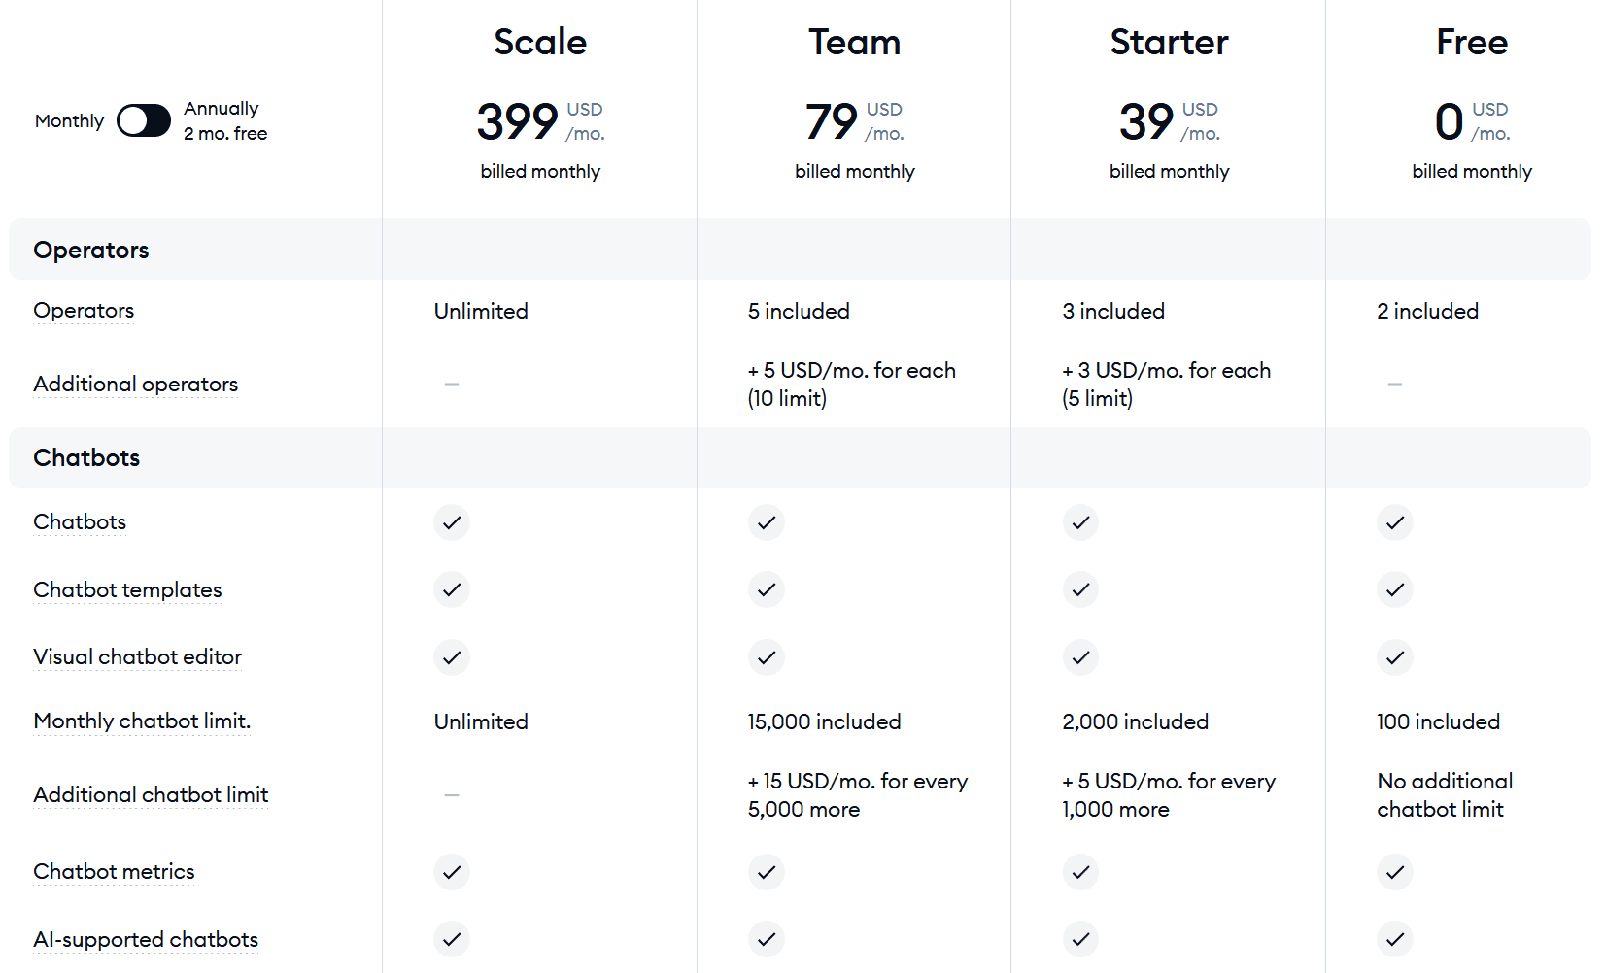Click Visual chatbot editor checkmark under Starter plan
The image size is (1605, 973).
point(1080,657)
